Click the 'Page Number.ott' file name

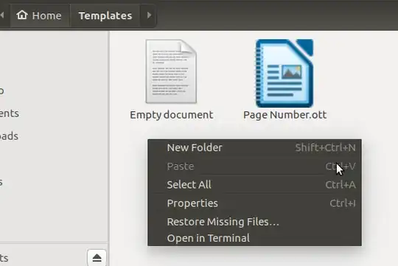[x=284, y=115]
